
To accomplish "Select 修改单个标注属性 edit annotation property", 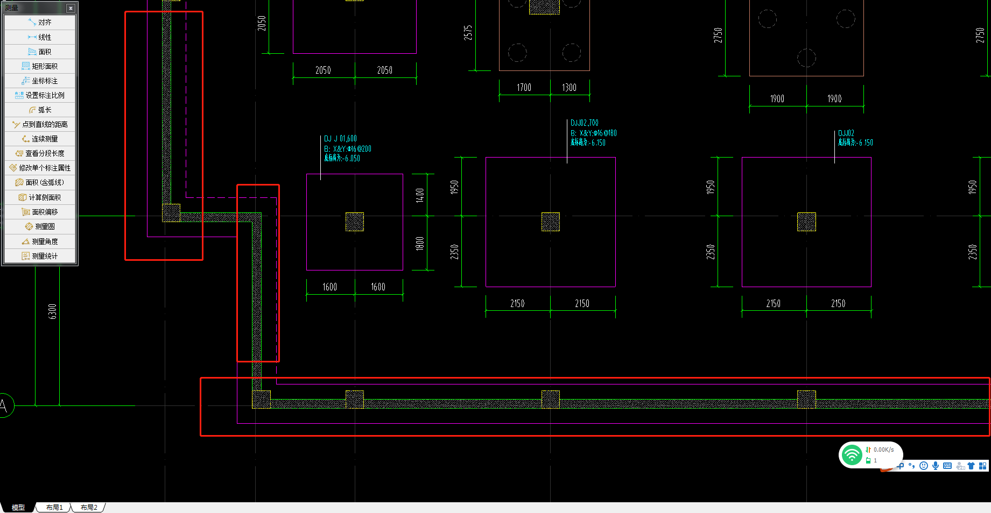I will click(x=40, y=168).
